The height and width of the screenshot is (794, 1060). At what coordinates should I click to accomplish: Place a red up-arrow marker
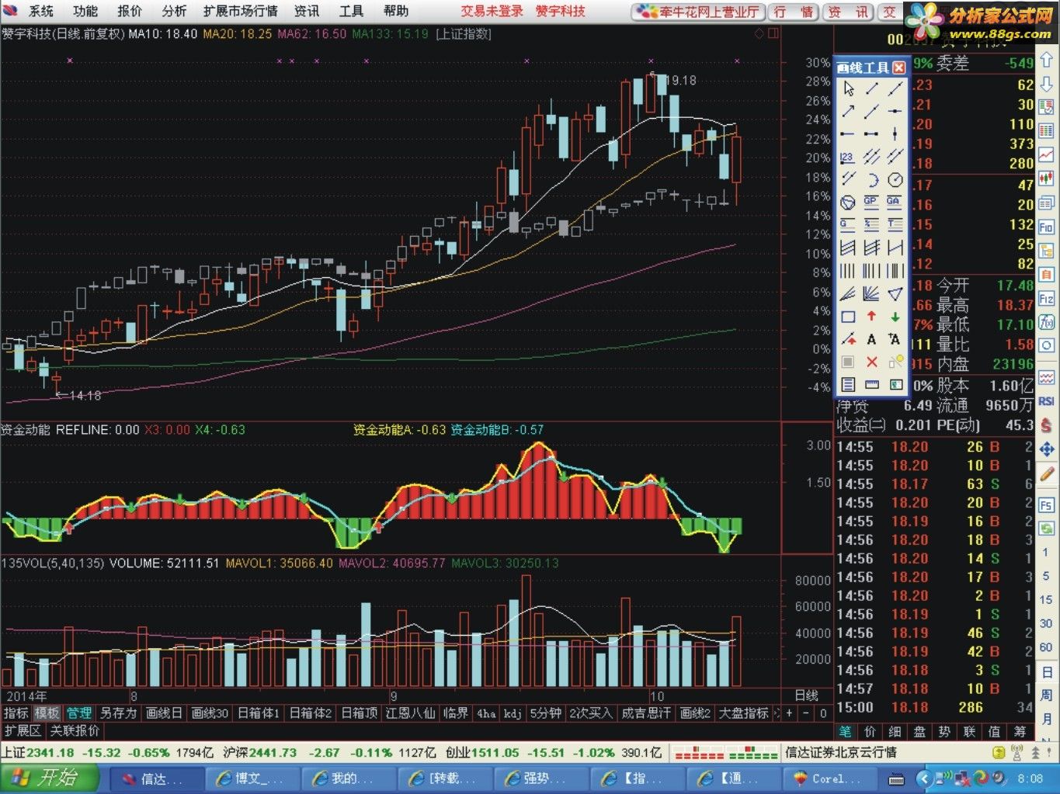point(871,317)
